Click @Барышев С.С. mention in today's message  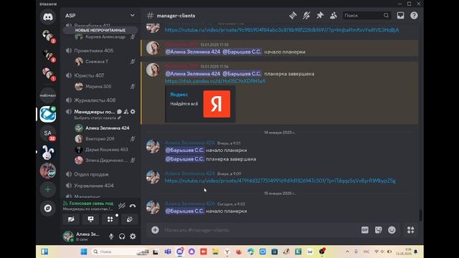point(185,211)
